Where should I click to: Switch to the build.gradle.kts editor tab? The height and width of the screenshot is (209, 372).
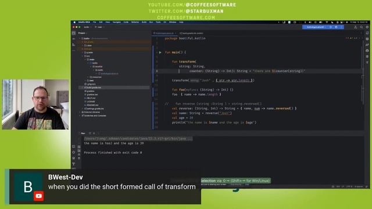pyautogui.click(x=191, y=34)
